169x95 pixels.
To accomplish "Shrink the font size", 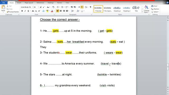I will point(44,7).
